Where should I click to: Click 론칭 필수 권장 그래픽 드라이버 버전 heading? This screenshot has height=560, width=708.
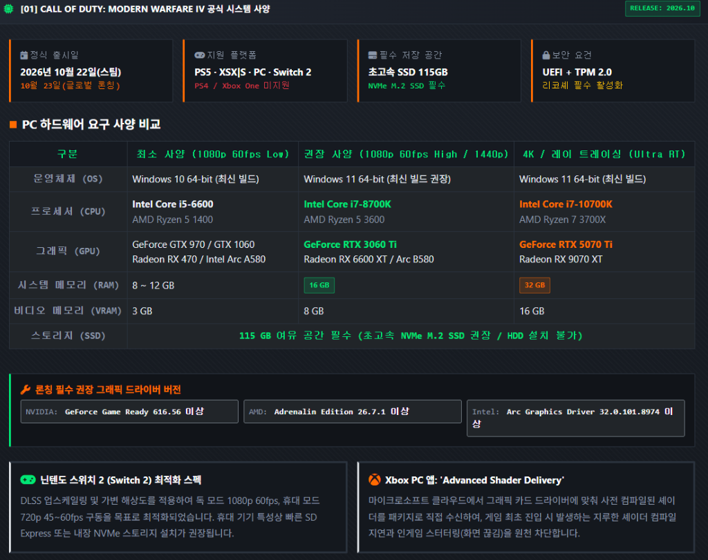tap(108, 389)
